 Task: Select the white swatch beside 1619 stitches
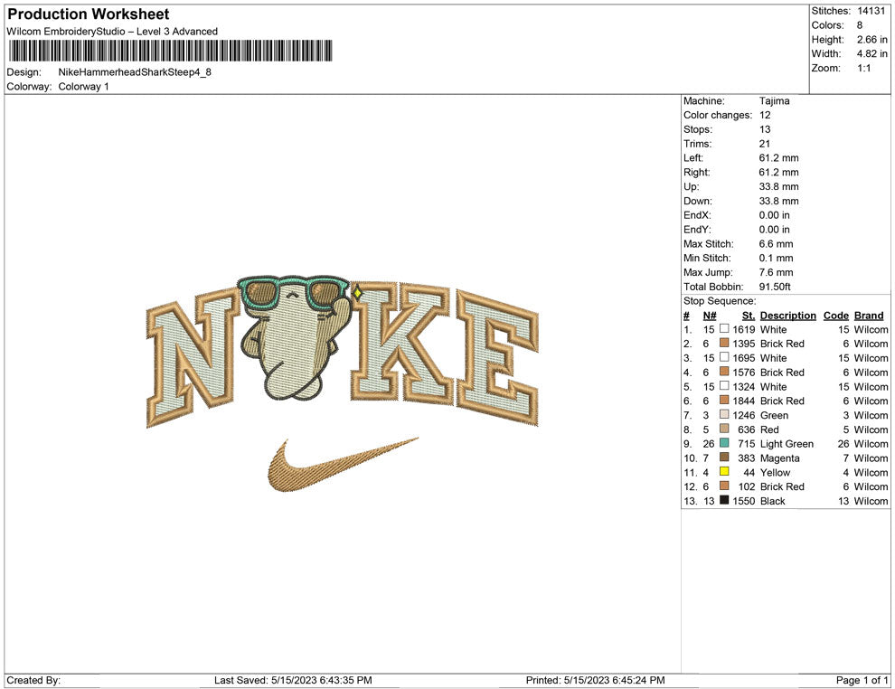click(x=724, y=330)
